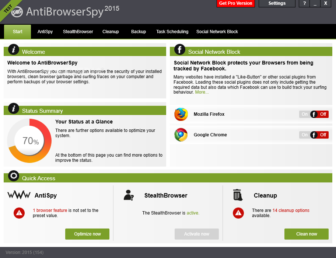Click the 'Google Chrome' label
The height and width of the screenshot is (258, 336).
coord(210,135)
